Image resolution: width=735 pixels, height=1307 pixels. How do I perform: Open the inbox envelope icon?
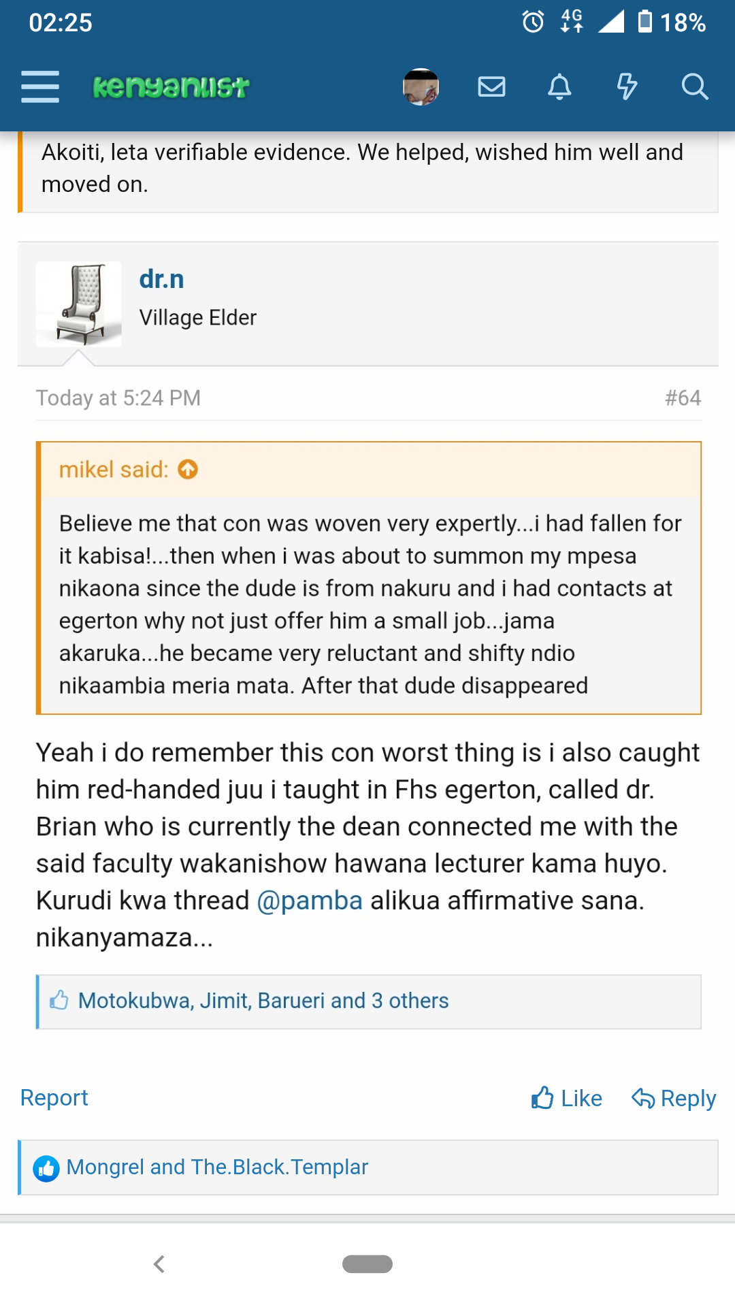(491, 87)
